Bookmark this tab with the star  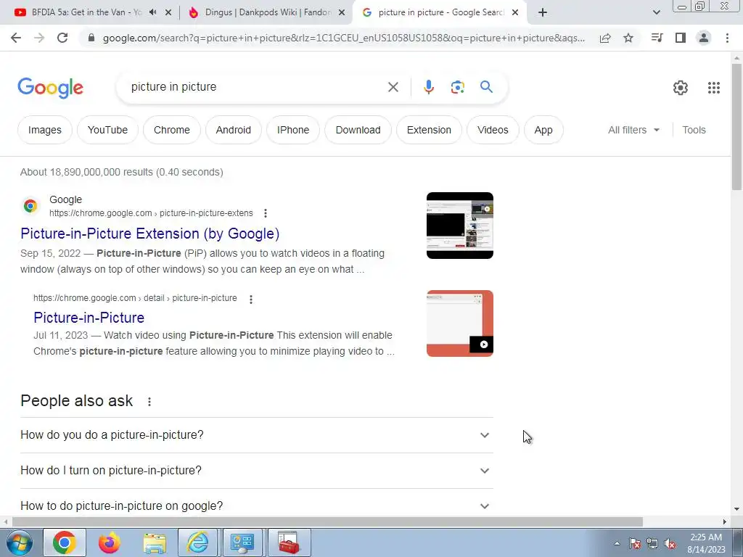[x=628, y=38]
